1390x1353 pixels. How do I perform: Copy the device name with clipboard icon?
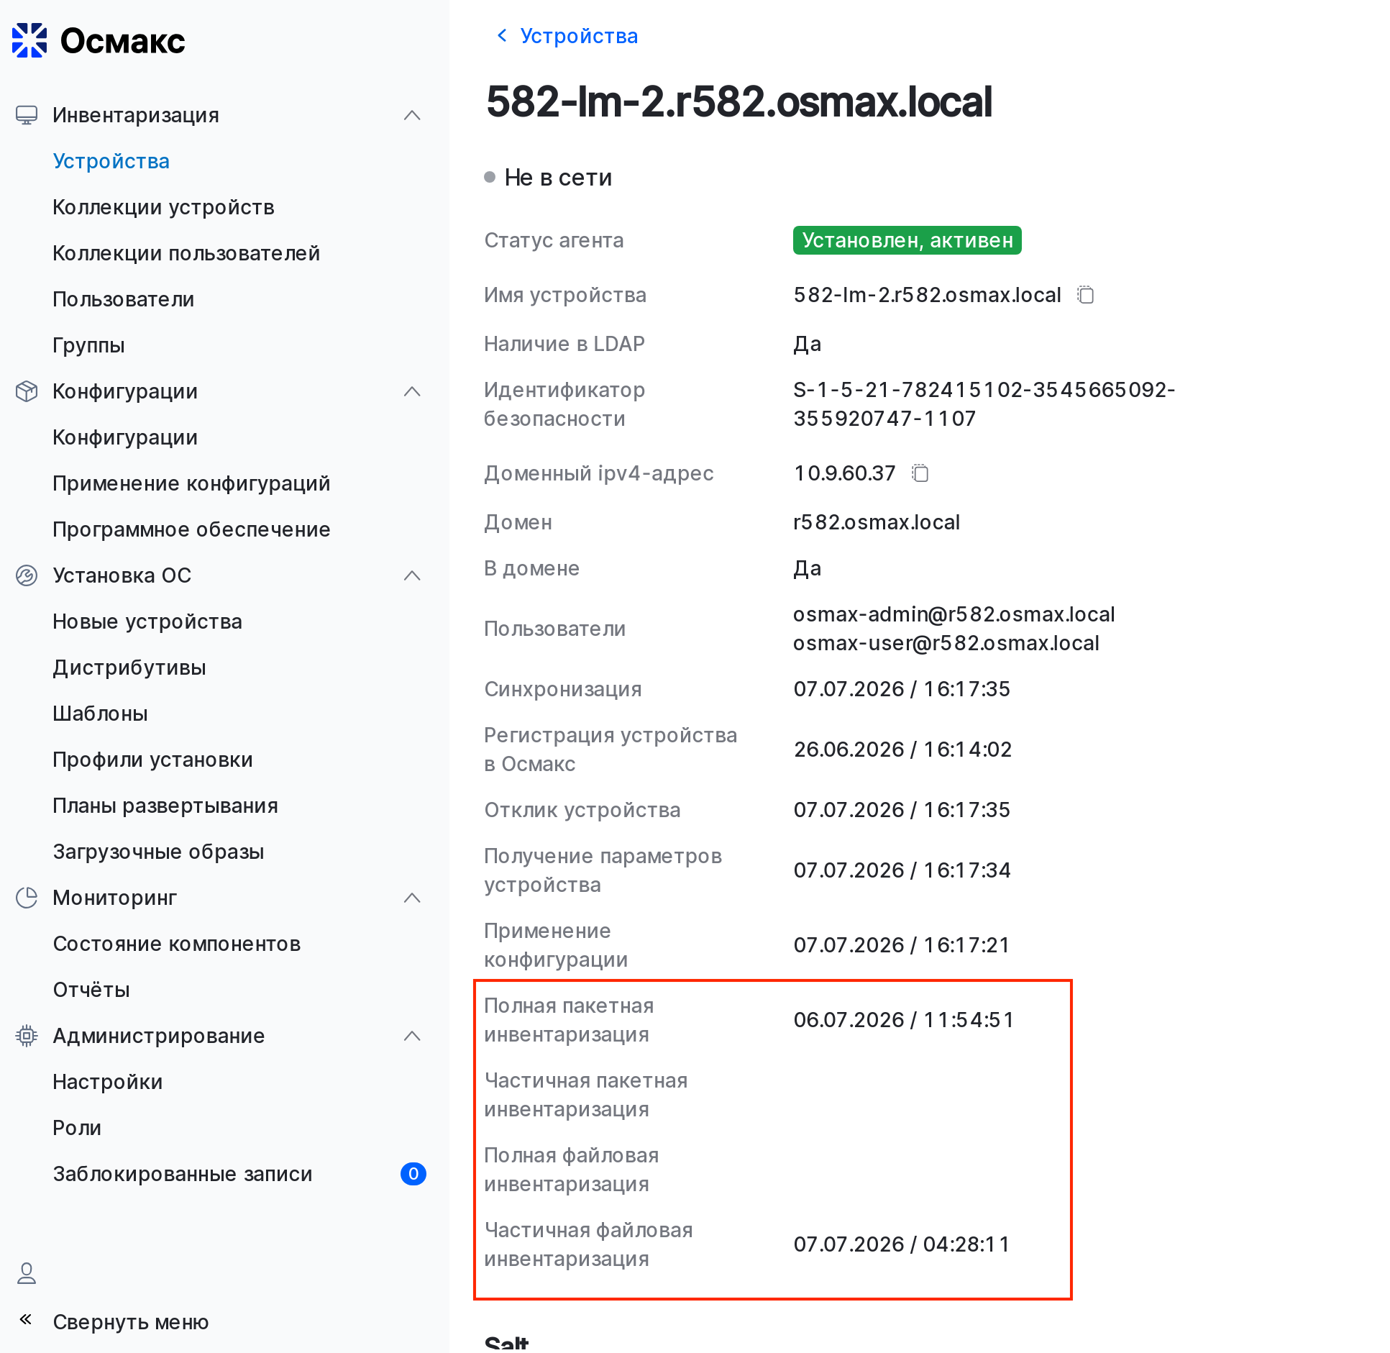[1086, 295]
